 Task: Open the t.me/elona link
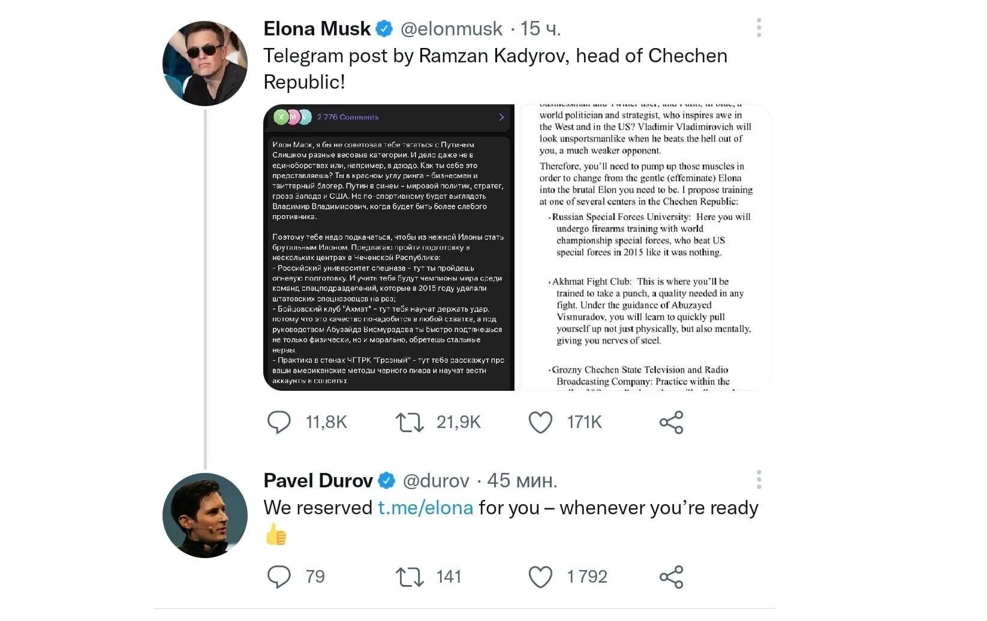[x=425, y=508]
